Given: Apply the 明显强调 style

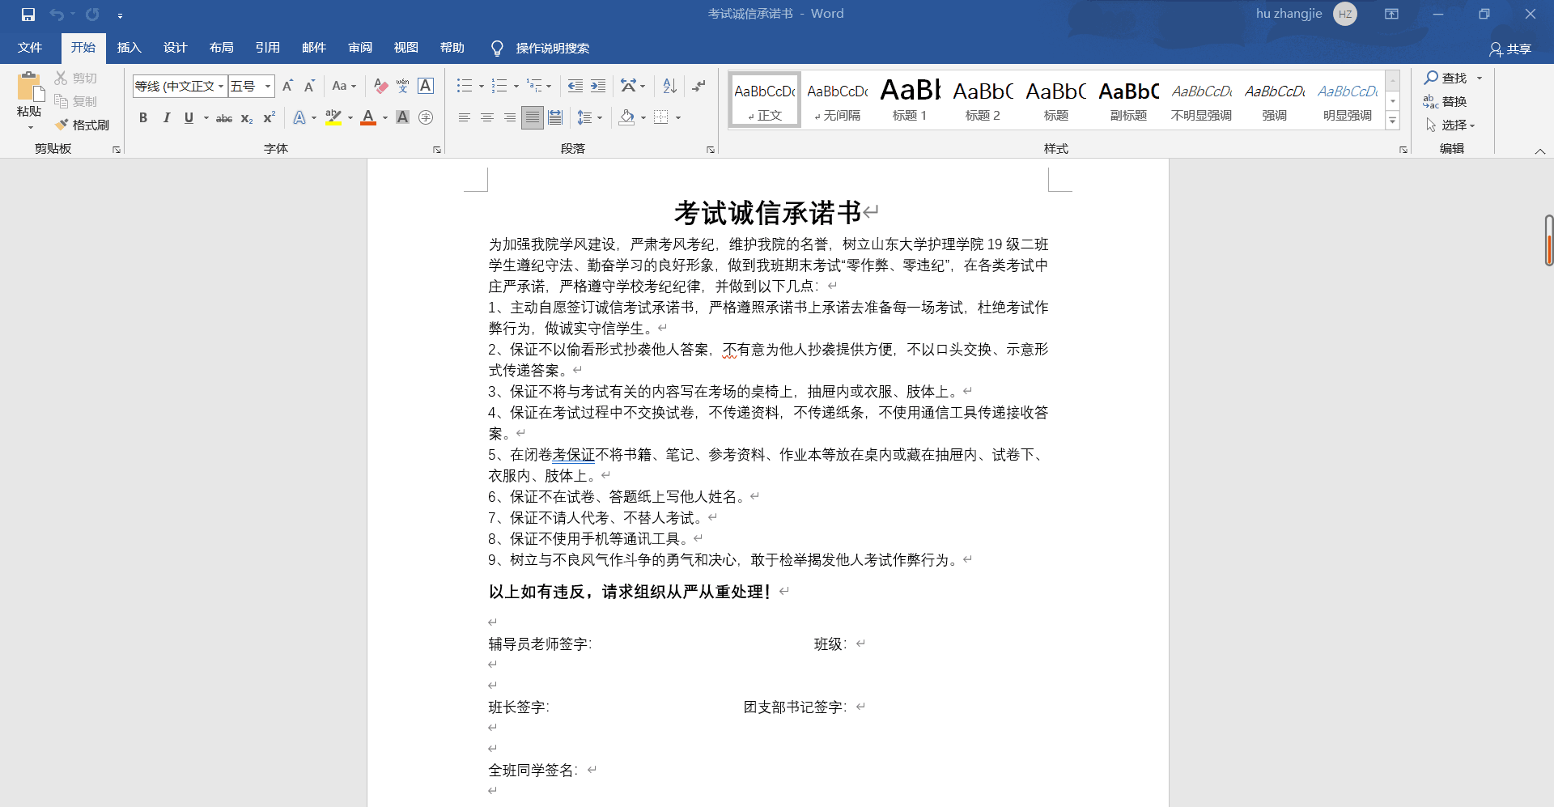Looking at the screenshot, I should (1347, 99).
